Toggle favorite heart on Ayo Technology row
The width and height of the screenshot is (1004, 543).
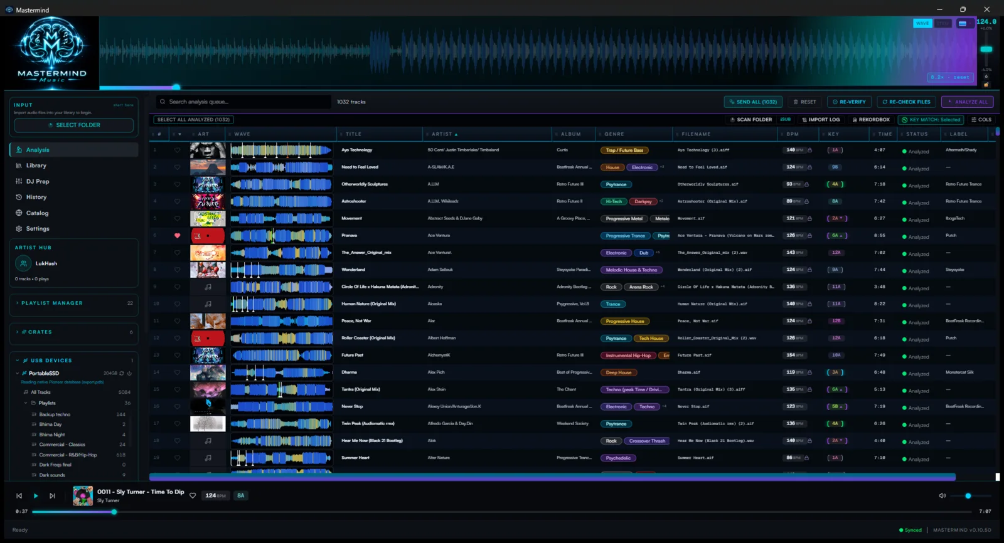point(177,150)
